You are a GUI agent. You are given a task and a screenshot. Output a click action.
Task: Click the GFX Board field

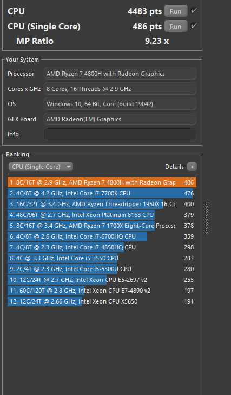point(120,119)
